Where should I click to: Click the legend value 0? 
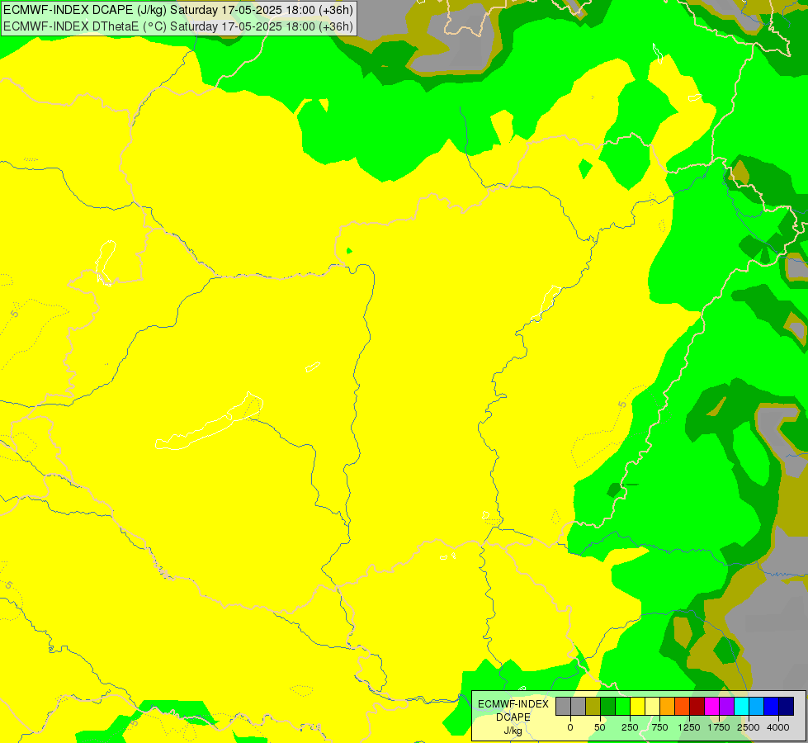click(x=570, y=727)
